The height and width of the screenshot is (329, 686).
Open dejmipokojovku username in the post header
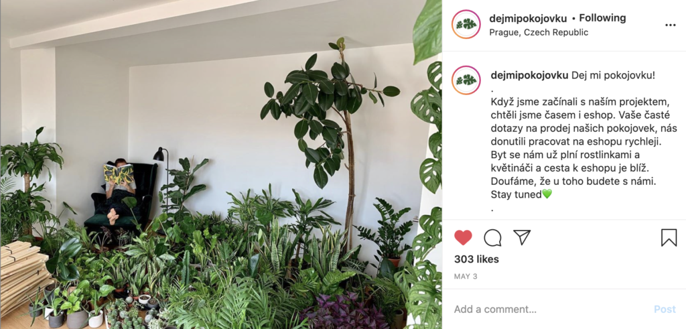tap(528, 18)
